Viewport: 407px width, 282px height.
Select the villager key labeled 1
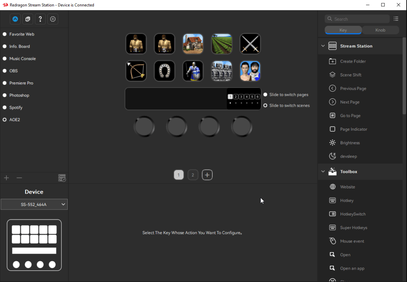click(136, 44)
